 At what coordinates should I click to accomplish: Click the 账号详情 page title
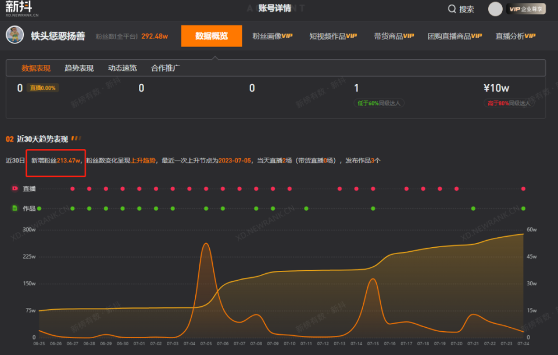click(x=275, y=8)
